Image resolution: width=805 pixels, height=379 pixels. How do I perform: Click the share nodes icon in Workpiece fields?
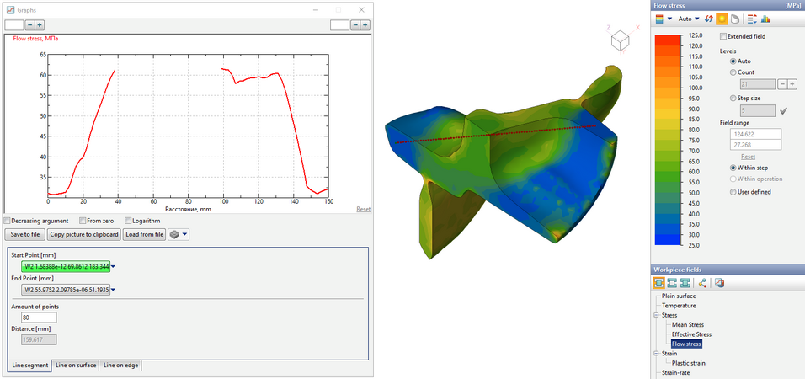click(701, 283)
